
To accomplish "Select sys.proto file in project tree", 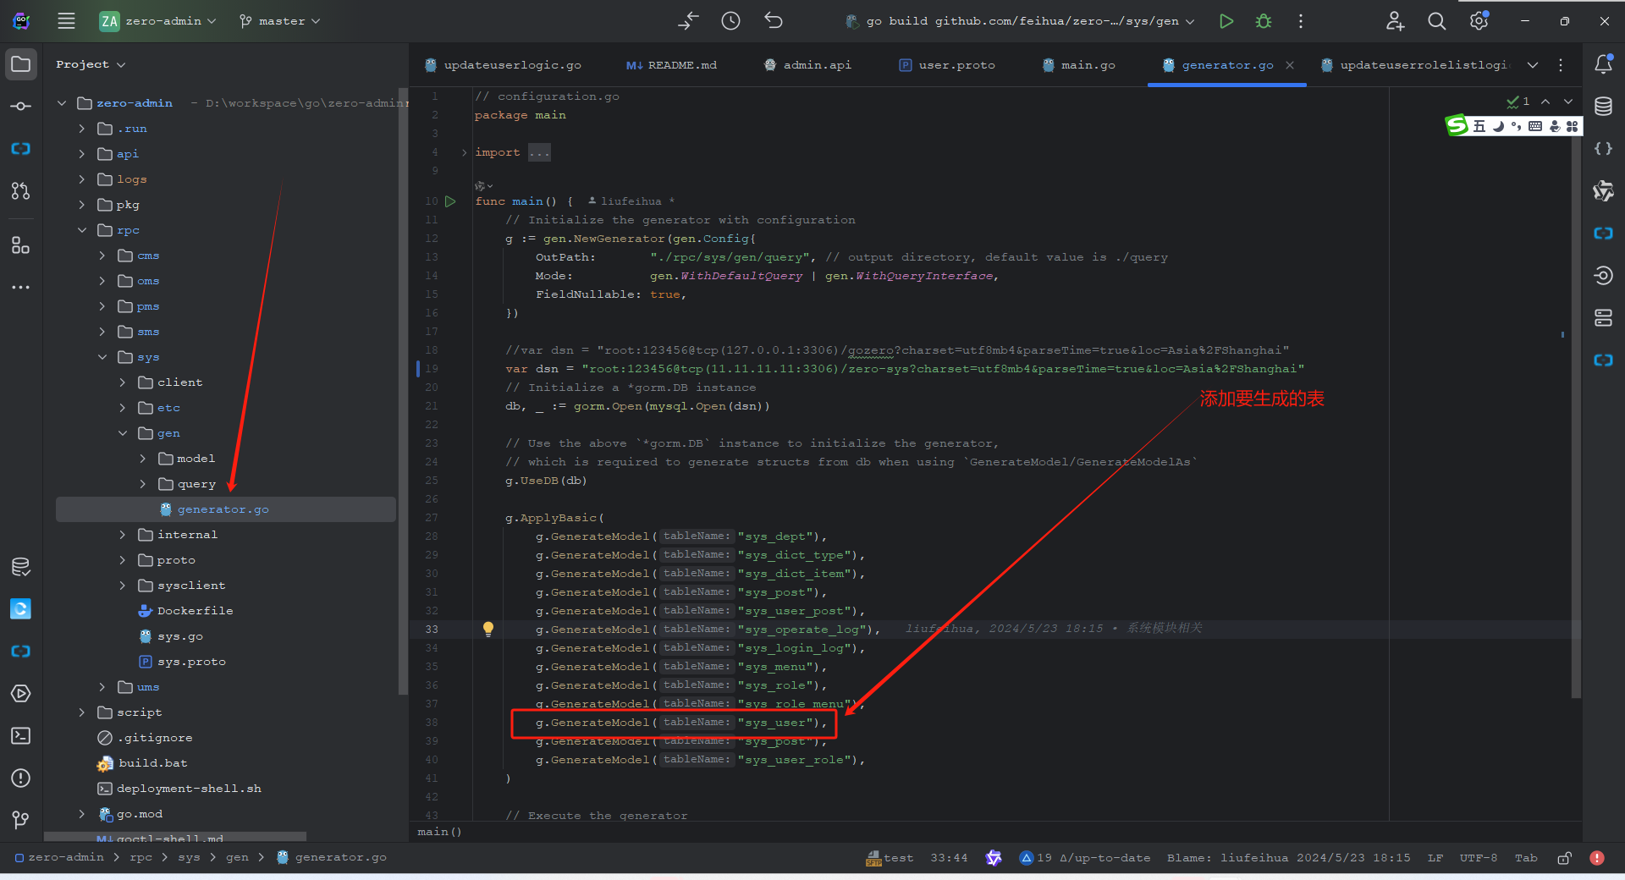I will tap(191, 662).
